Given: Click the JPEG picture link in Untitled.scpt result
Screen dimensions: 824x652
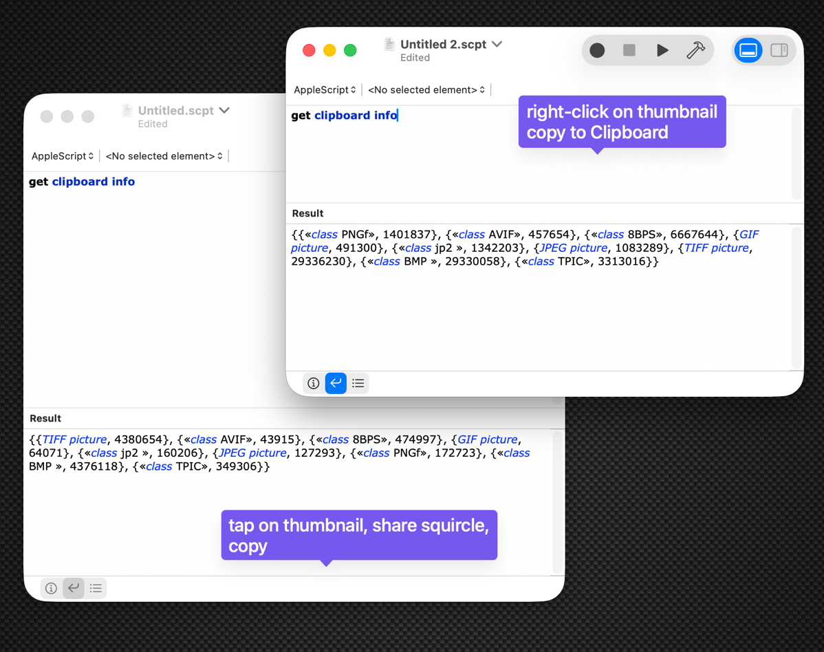Looking at the screenshot, I should click(252, 453).
